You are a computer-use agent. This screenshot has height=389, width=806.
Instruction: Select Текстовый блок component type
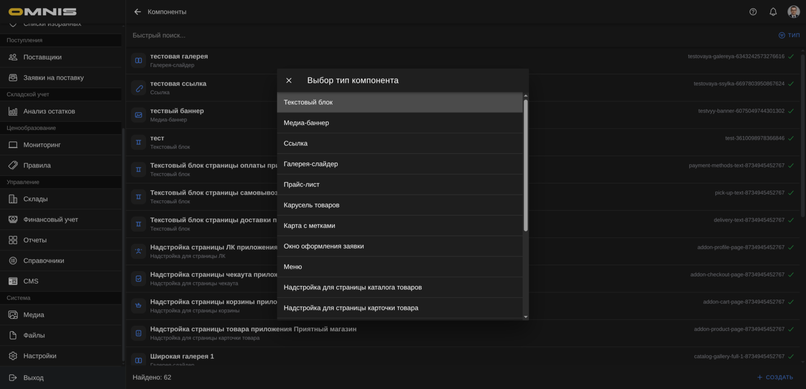[x=400, y=102]
